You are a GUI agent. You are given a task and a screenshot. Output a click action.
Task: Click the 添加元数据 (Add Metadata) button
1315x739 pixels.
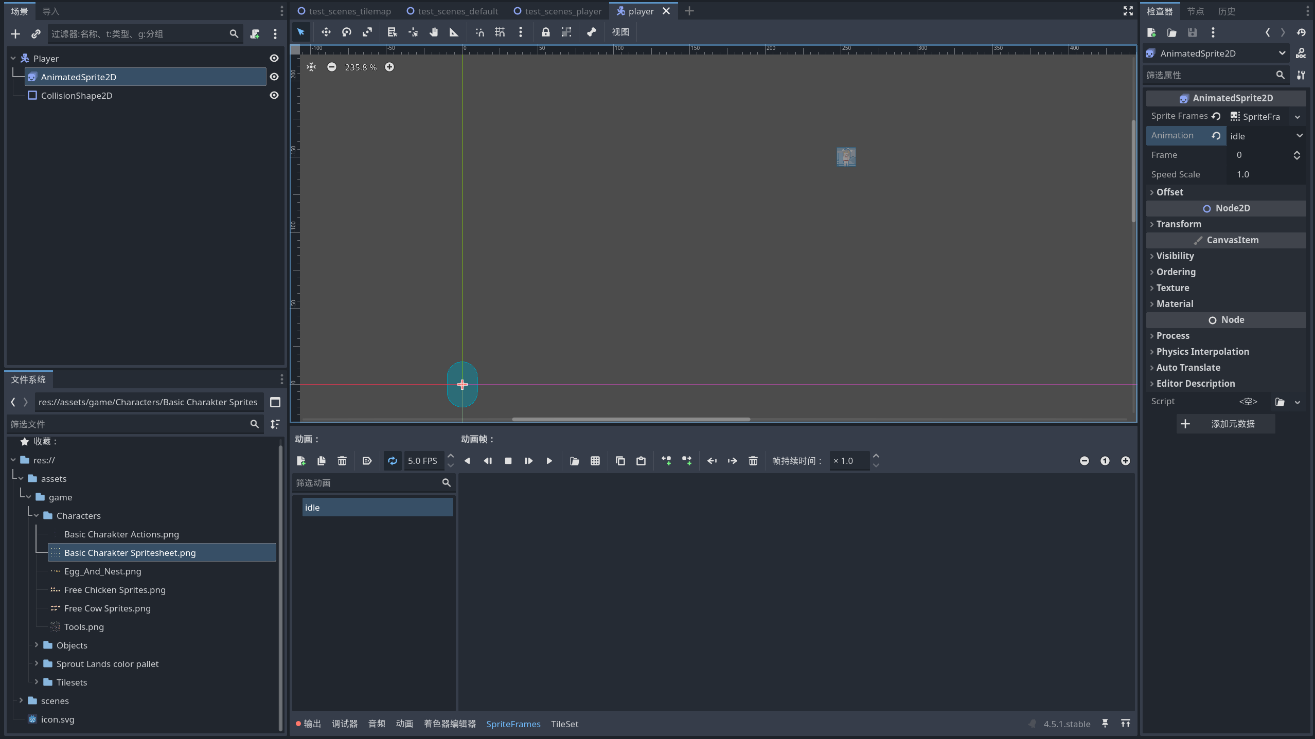click(1225, 424)
